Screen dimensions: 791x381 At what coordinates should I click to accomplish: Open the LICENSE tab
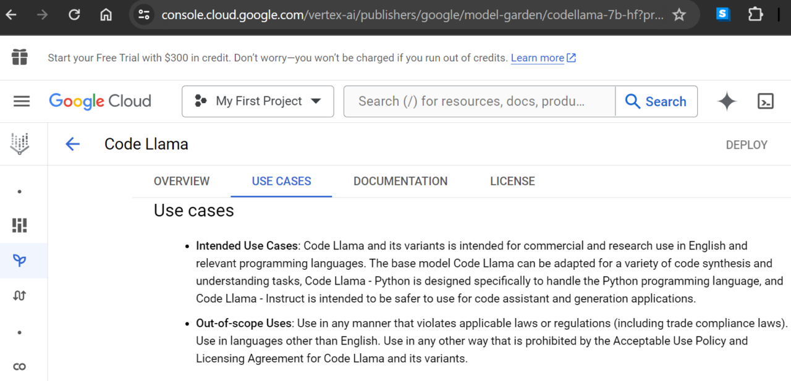point(512,181)
